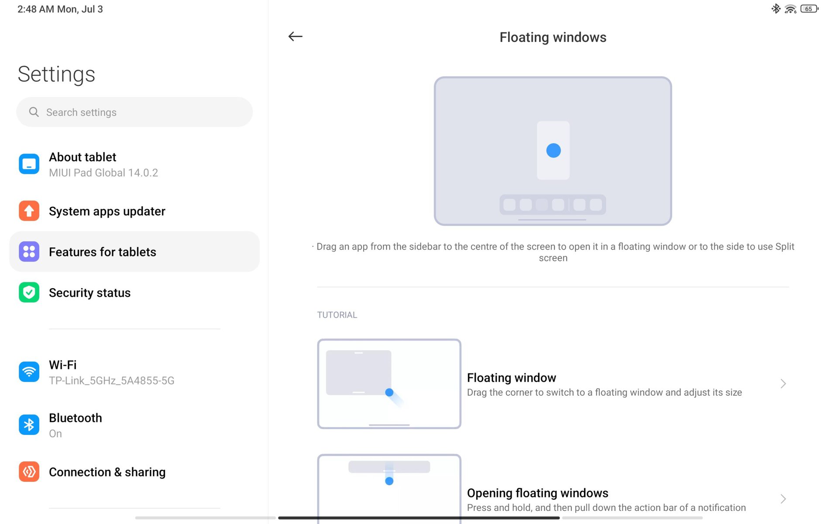Tap the Floating window tutorial thumbnail

pos(389,383)
